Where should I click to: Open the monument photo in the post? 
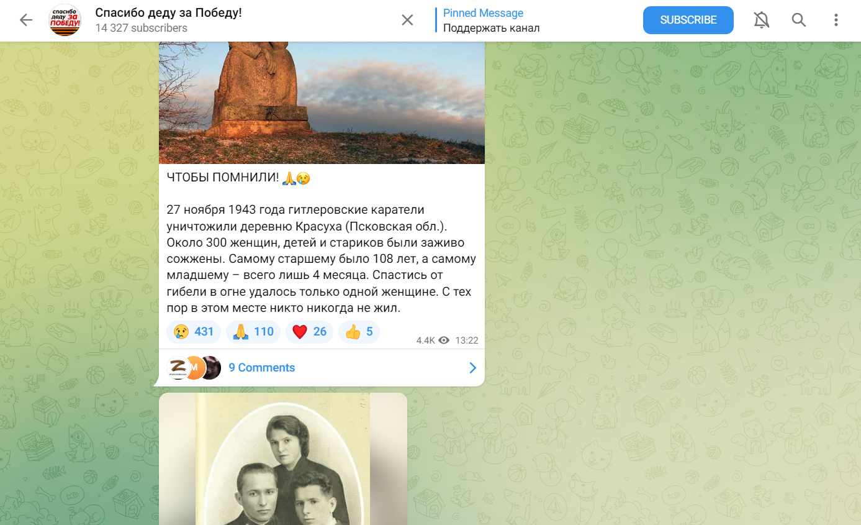[322, 103]
